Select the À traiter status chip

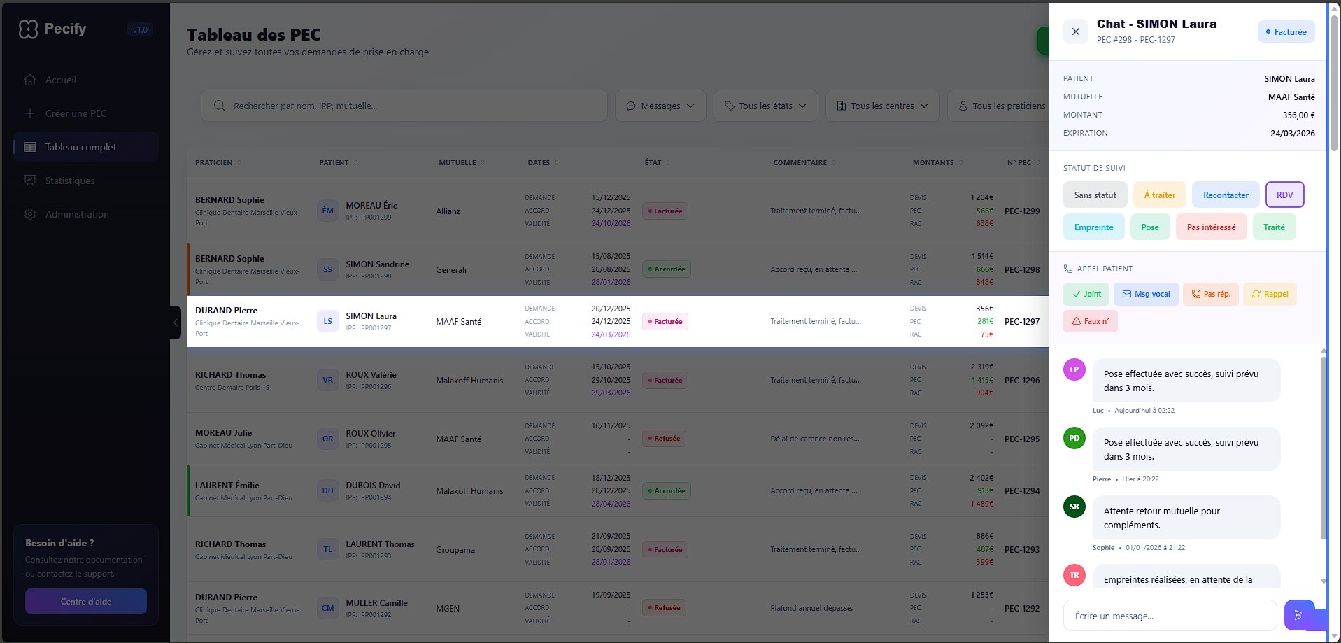click(x=1159, y=195)
